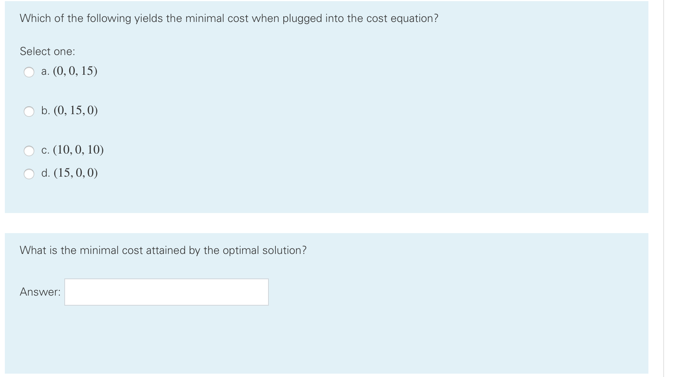Select radio button for option b
Viewport: 696px width, 377px height.
click(29, 111)
